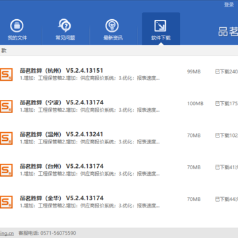
Task: Switch to 软件下载 tab label
Action: coord(161,38)
